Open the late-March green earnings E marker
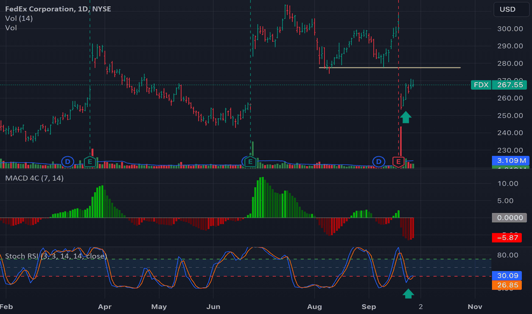This screenshot has width=532, height=314. coord(90,162)
